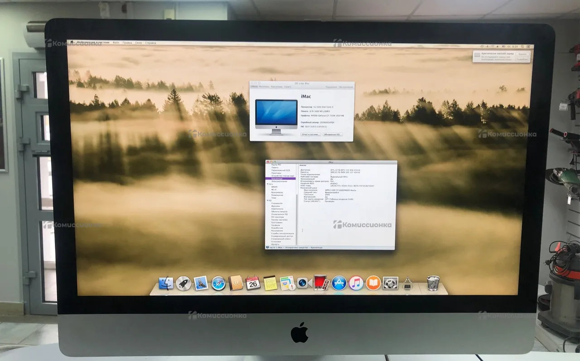Open Calendar icon showing 26
The width and height of the screenshot is (580, 361).
click(x=253, y=283)
